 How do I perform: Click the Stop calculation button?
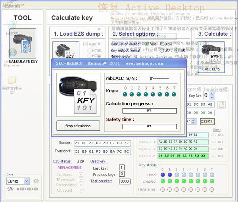pos(78,126)
